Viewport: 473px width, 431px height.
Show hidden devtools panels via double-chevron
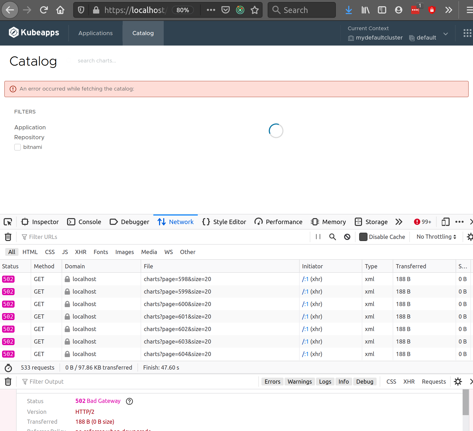coord(399,222)
